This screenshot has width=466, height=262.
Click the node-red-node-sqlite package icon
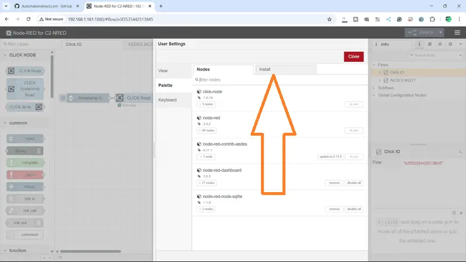(199, 196)
